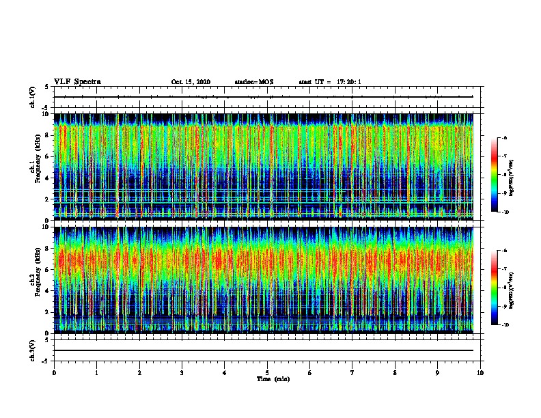Click the ch.3 voltage waveform trace

(x=264, y=350)
